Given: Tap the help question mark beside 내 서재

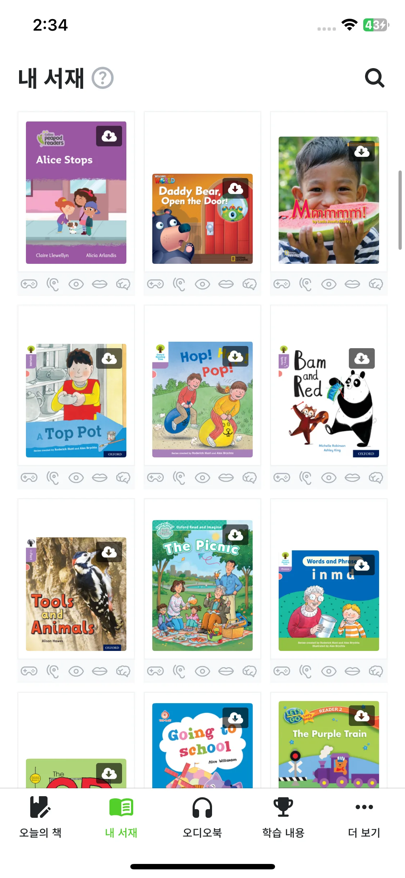Looking at the screenshot, I should (x=103, y=78).
